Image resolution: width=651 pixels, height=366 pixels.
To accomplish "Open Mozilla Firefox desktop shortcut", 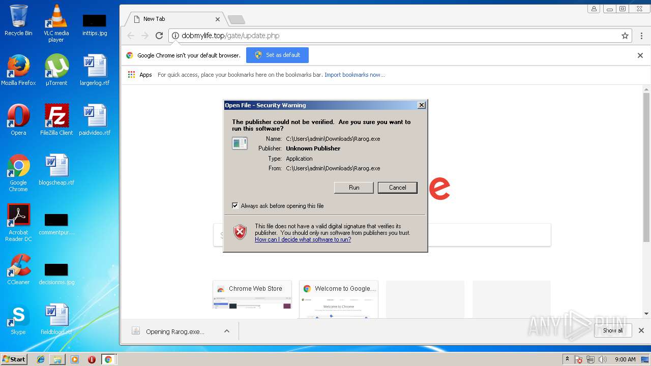I will click(x=18, y=70).
